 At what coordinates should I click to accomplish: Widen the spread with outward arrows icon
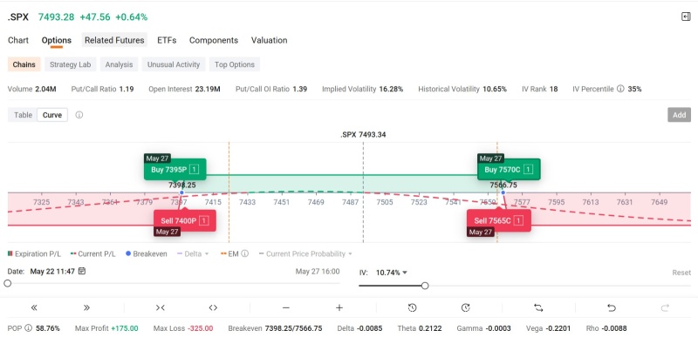click(x=213, y=307)
